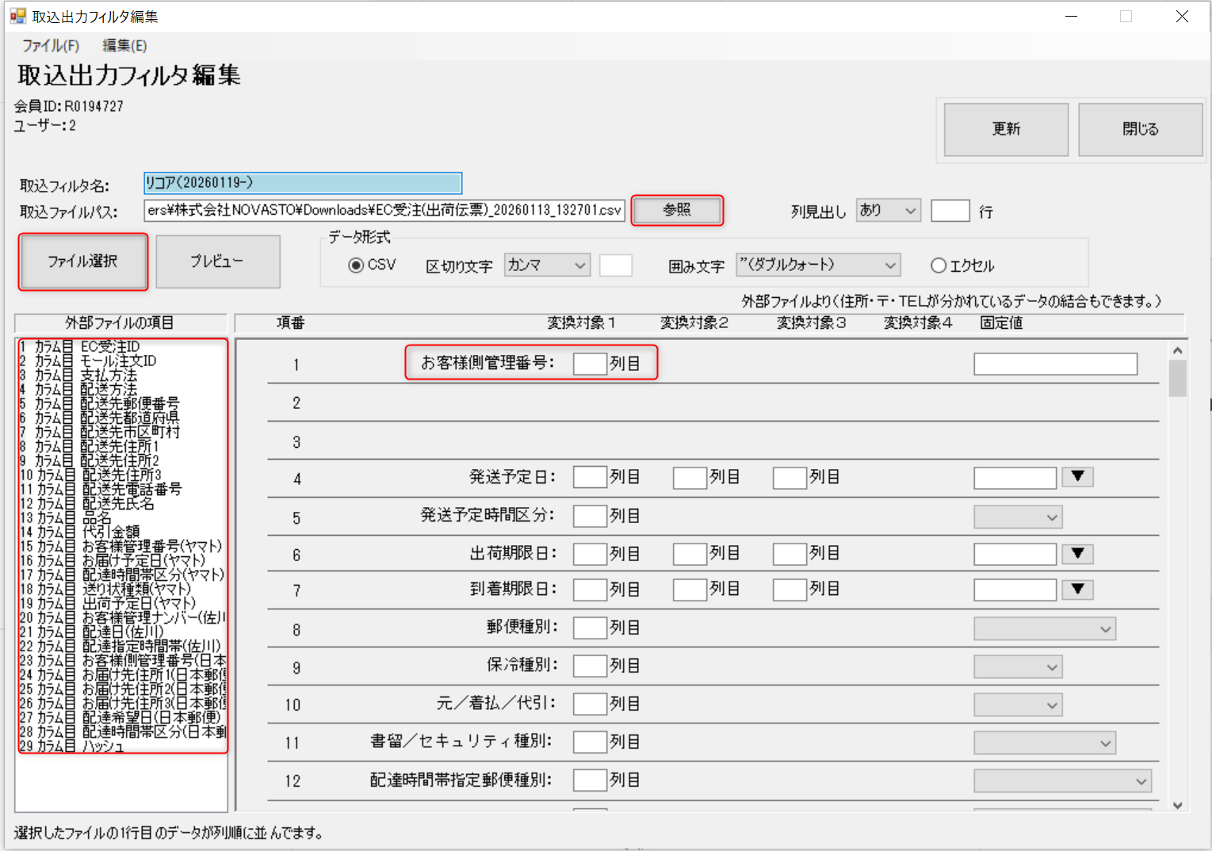Open the ファイル(F) menu

coord(51,46)
